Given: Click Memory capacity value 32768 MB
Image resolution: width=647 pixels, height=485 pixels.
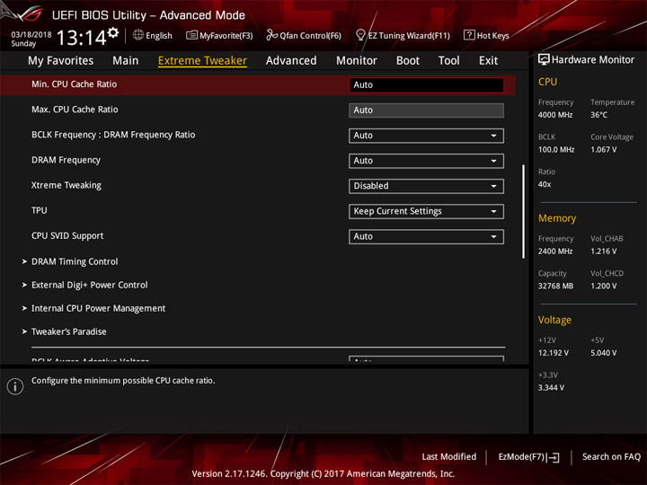Looking at the screenshot, I should coord(555,286).
